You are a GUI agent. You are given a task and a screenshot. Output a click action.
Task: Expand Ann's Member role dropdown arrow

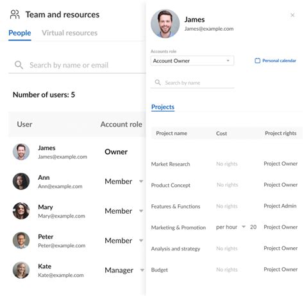141,181
